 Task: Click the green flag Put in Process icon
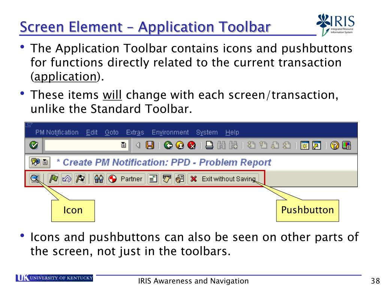tap(53, 178)
